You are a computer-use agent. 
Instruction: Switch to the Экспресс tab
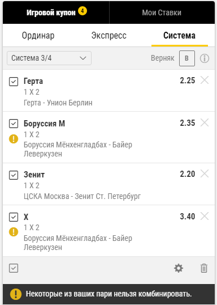[109, 35]
